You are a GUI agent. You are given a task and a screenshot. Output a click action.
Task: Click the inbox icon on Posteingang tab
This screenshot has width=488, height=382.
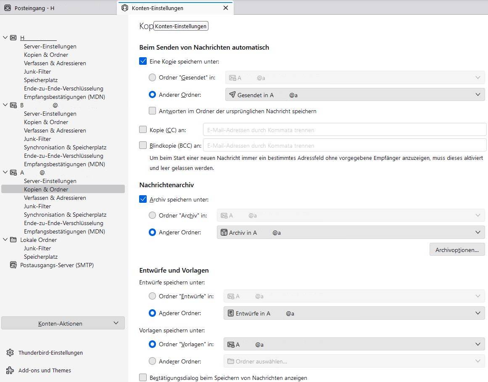click(x=8, y=8)
